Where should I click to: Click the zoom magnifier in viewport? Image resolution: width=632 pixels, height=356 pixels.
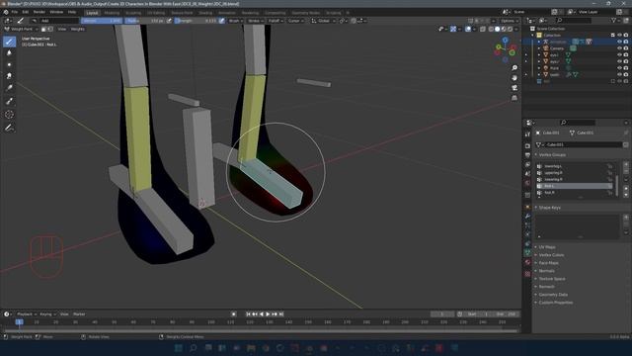pyautogui.click(x=514, y=68)
